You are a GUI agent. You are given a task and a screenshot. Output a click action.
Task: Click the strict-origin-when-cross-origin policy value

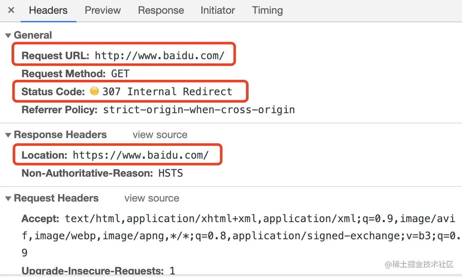(x=199, y=110)
